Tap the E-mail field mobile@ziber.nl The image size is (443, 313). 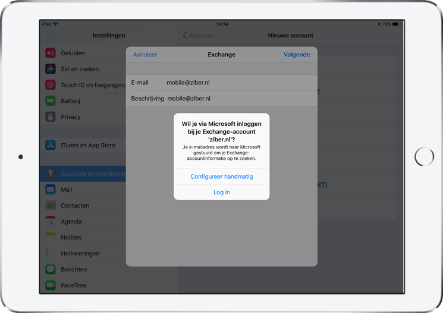221,83
